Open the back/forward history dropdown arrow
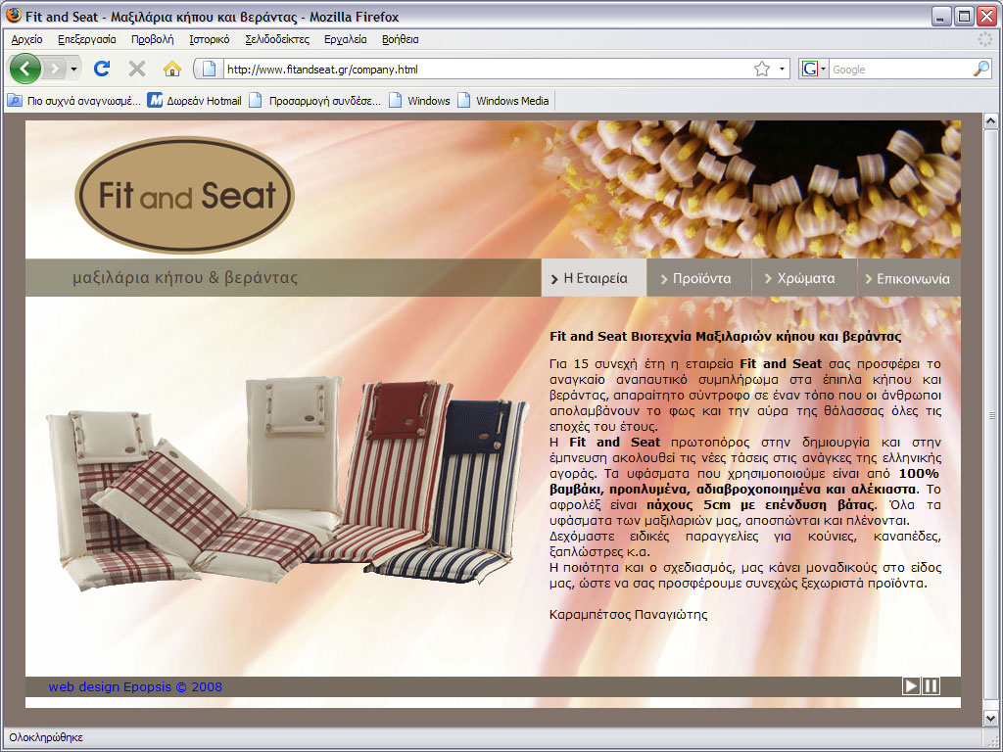The image size is (1003, 752). click(x=73, y=69)
